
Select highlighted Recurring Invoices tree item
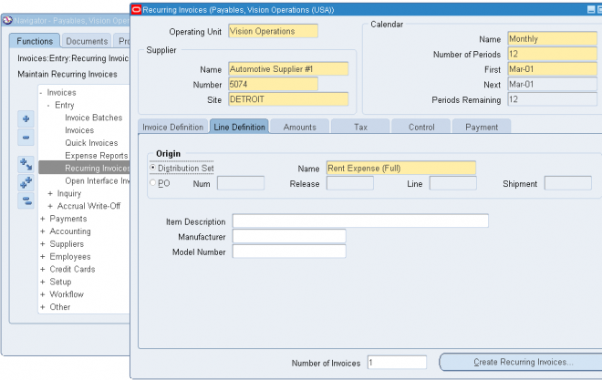tap(85, 168)
